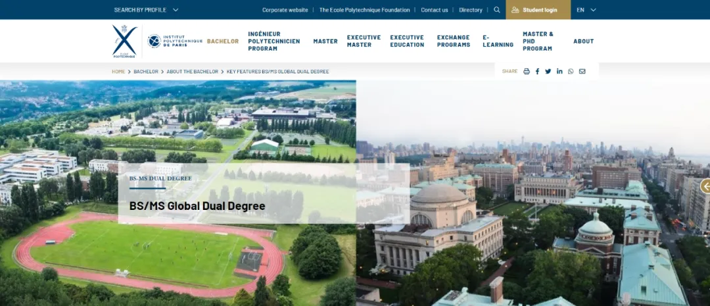Go to Home in the breadcrumb

(x=118, y=71)
